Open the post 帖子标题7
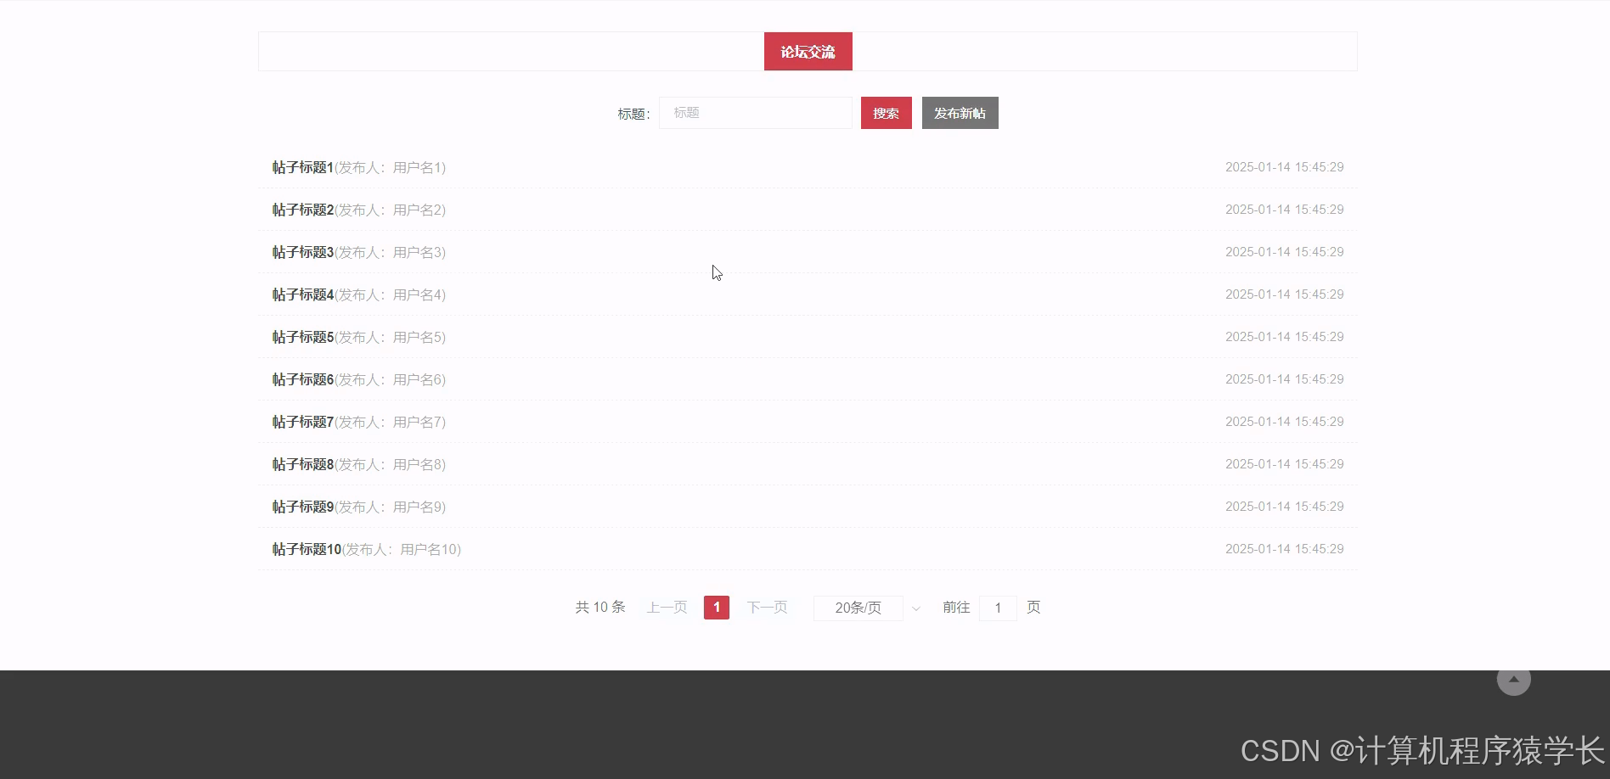1610x779 pixels. (x=302, y=422)
